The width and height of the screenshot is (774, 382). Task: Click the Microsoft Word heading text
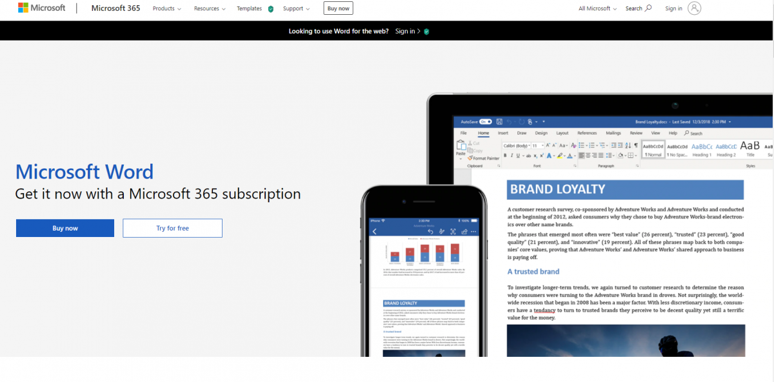tap(84, 171)
